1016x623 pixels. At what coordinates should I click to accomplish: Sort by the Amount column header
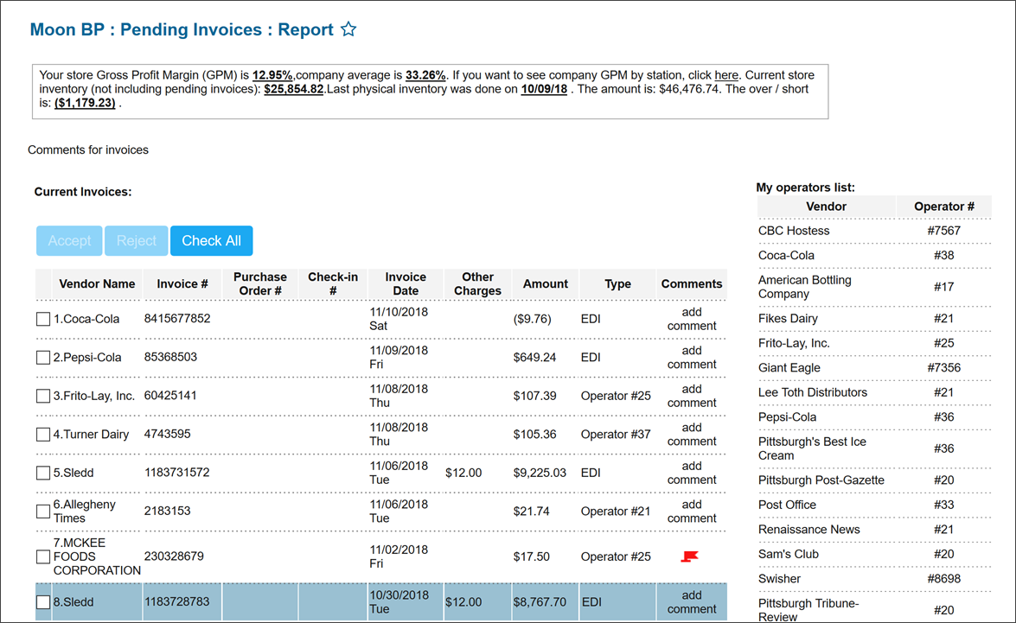click(x=546, y=283)
